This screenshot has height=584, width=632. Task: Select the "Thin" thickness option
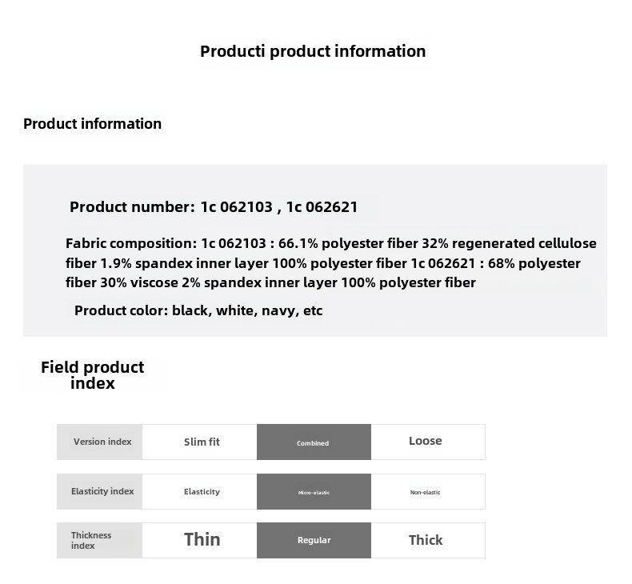(202, 540)
